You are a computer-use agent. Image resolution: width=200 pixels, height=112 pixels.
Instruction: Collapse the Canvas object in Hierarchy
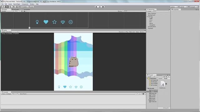[147, 16]
